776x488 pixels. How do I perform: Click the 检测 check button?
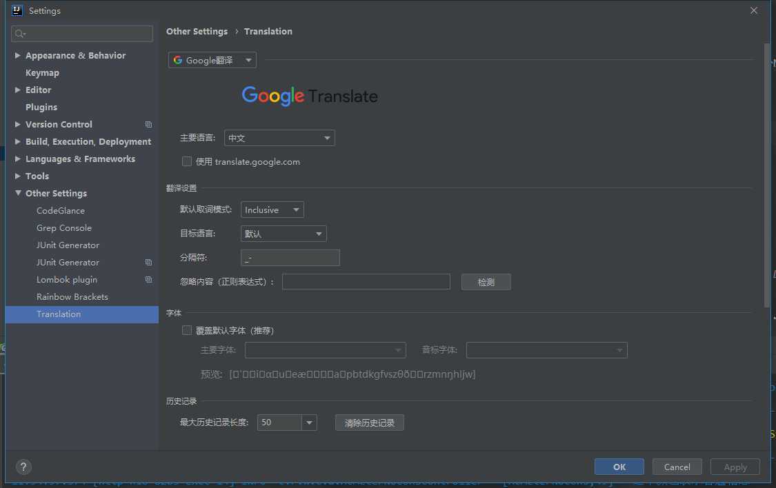tap(486, 283)
